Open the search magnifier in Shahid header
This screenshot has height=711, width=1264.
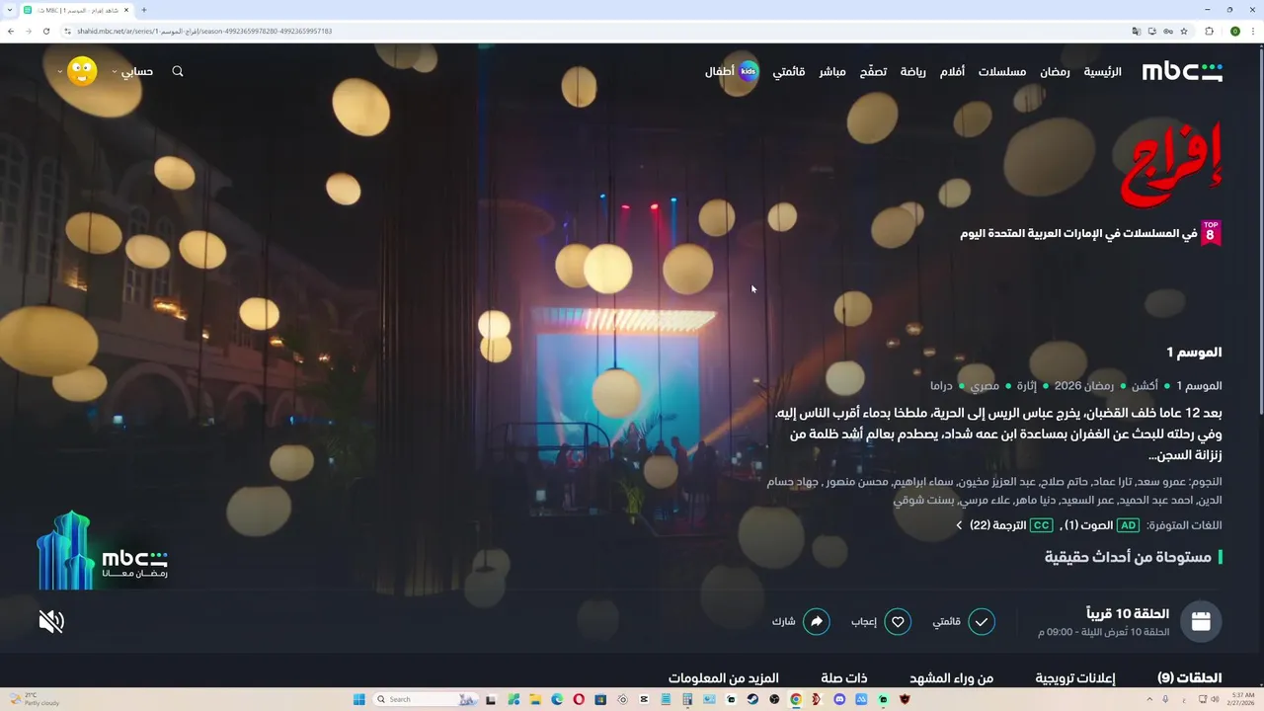178,71
